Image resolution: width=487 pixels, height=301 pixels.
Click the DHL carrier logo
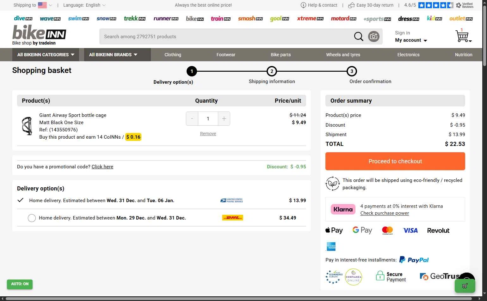pos(232,218)
